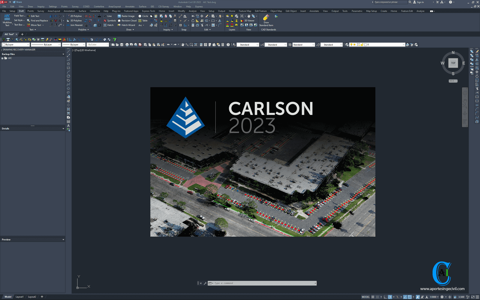Viewport: 480px width, 300px height.
Task: Click the Save drawing icon
Action: (122, 45)
